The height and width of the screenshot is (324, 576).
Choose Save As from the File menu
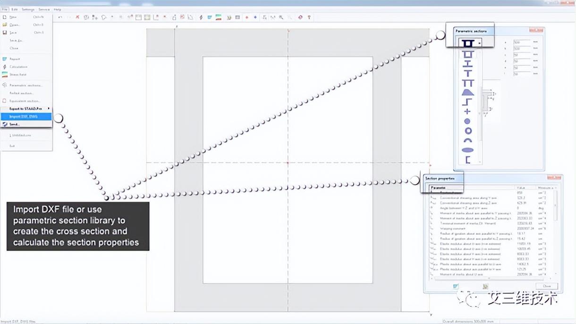[x=26, y=41]
